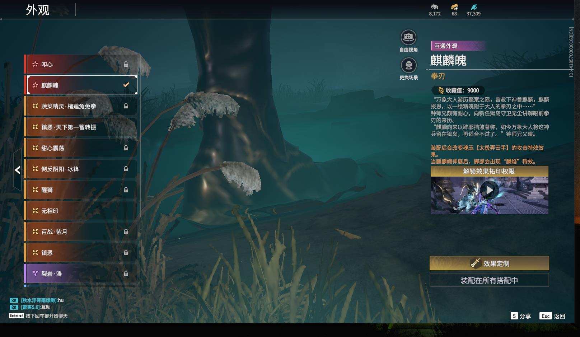Click the checkmark on 麒麟魄
580x337 pixels.
pos(126,85)
